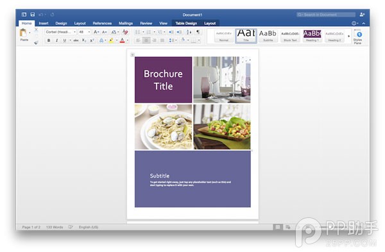Click the Search in Document field
The image size is (385, 252).
(x=326, y=15)
